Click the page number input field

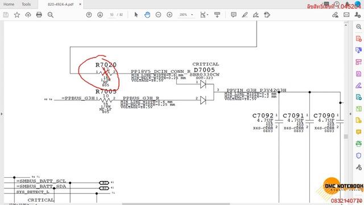point(112,15)
